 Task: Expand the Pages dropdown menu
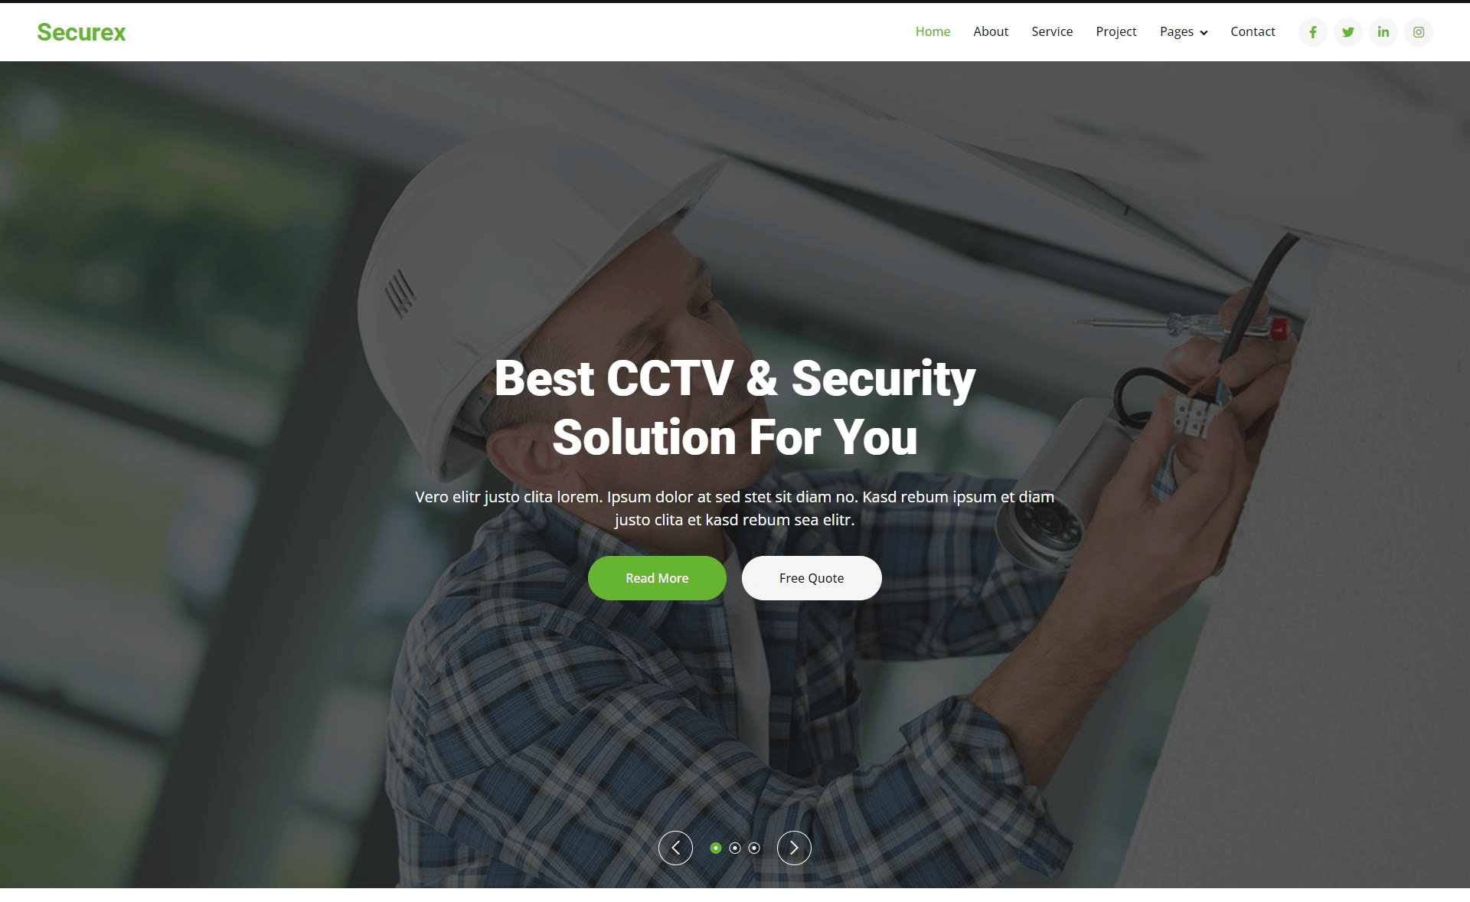(x=1184, y=31)
